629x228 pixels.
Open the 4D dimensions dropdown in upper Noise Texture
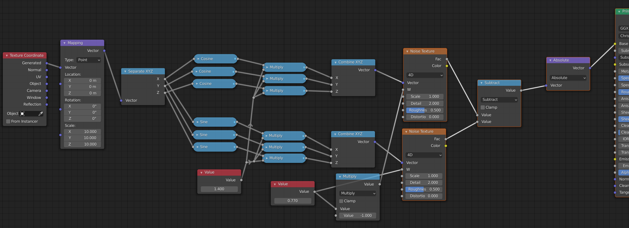pyautogui.click(x=425, y=75)
